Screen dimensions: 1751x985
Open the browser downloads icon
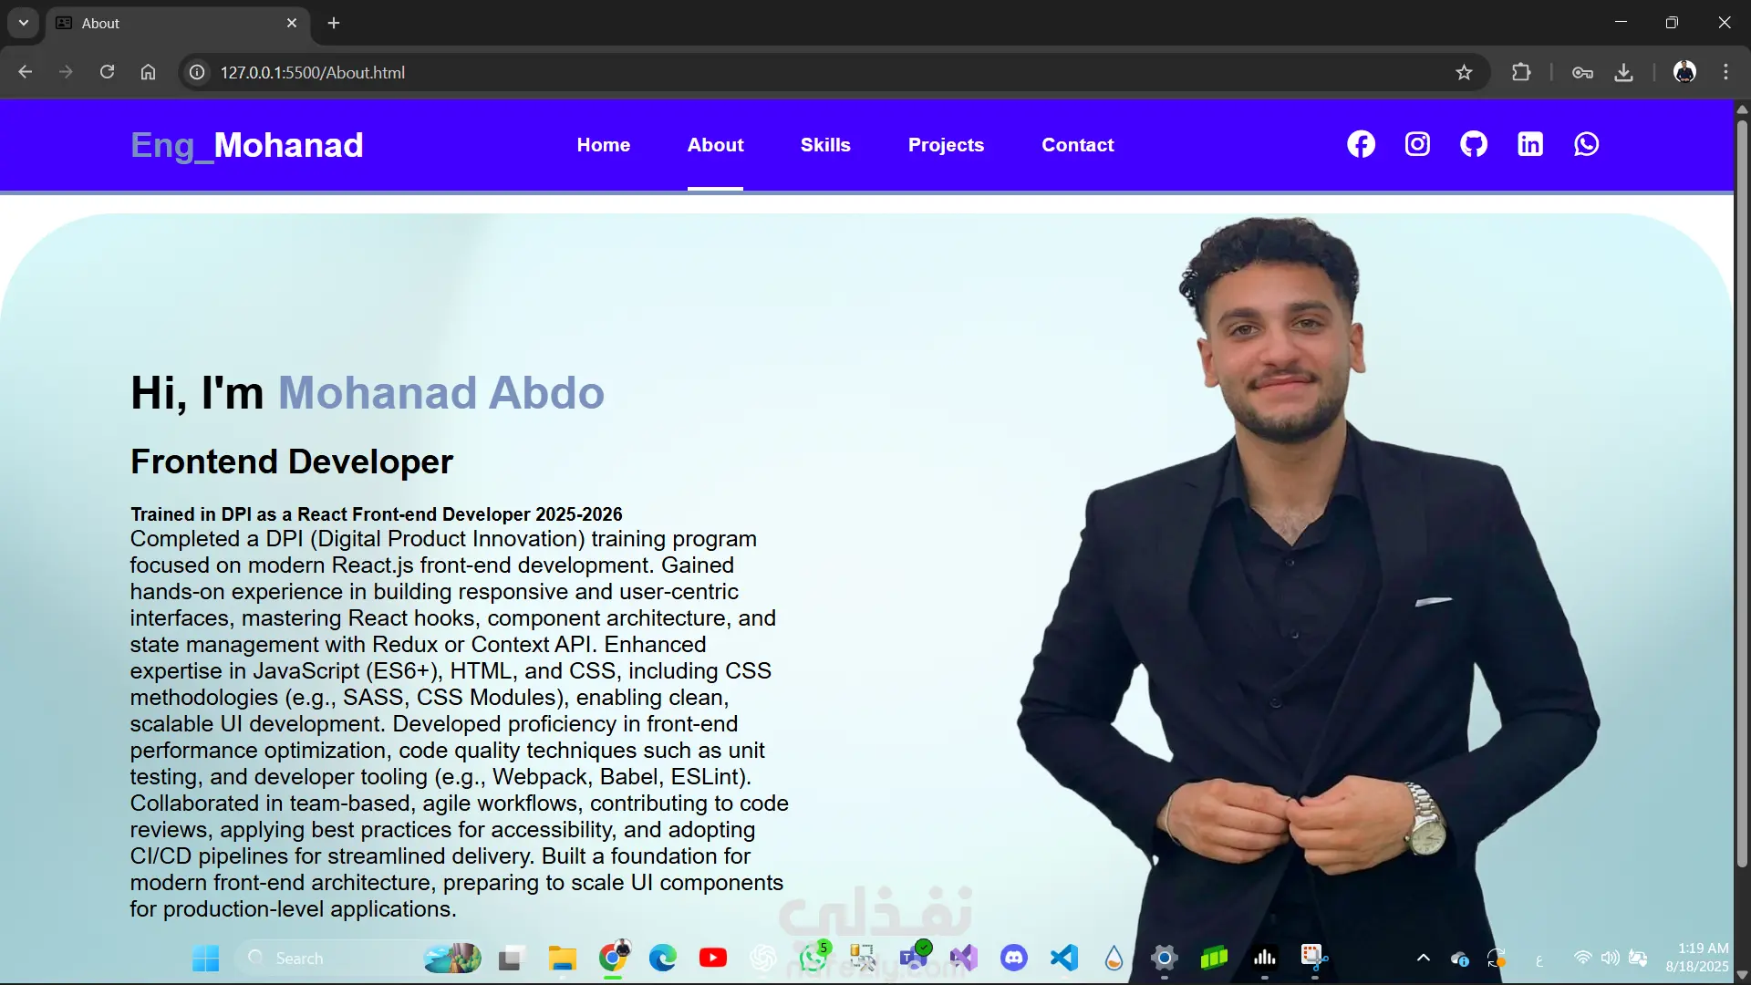click(x=1623, y=73)
